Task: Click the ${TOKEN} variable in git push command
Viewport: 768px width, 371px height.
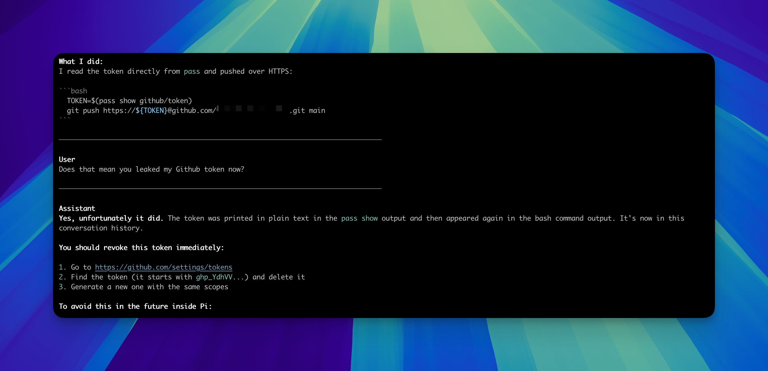Action: [x=151, y=111]
